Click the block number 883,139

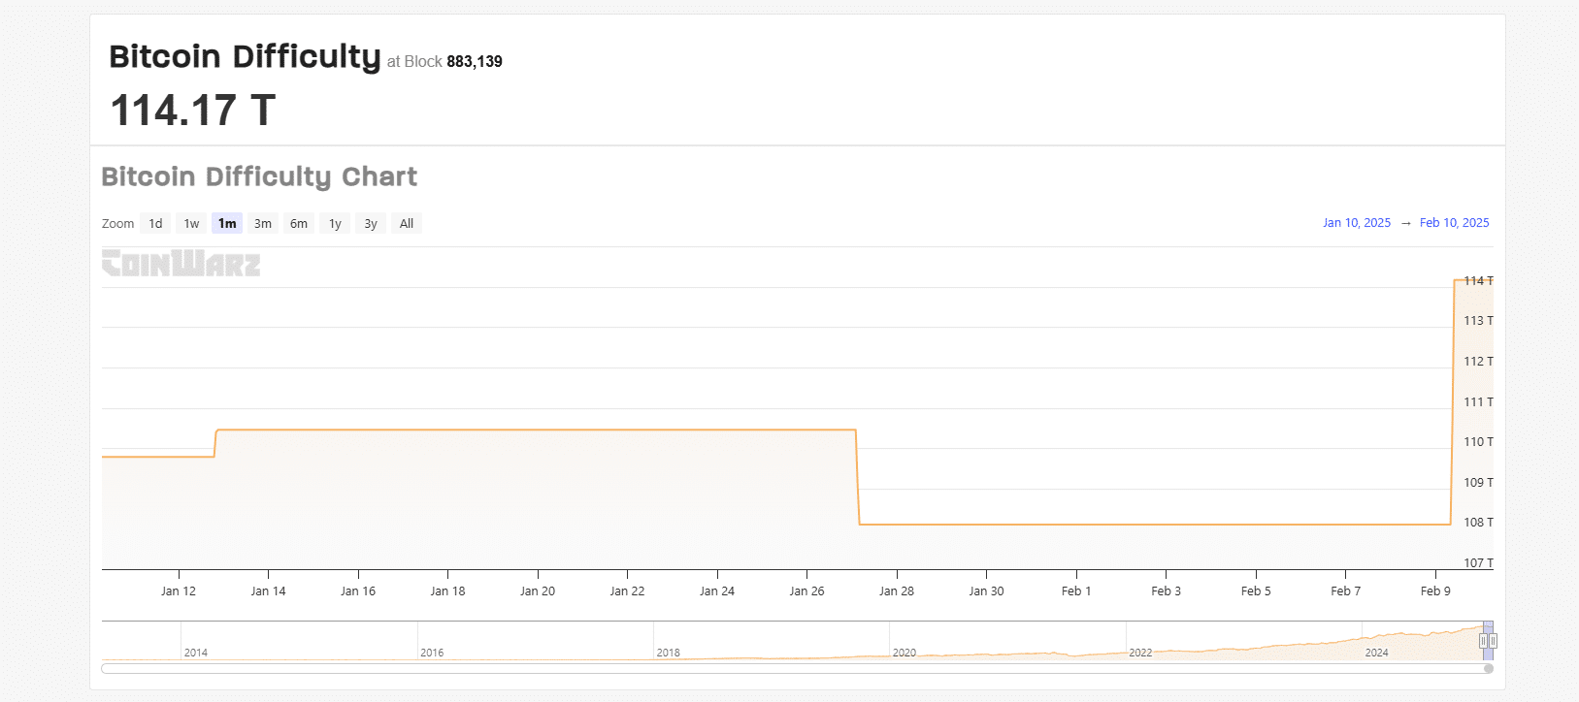point(475,61)
